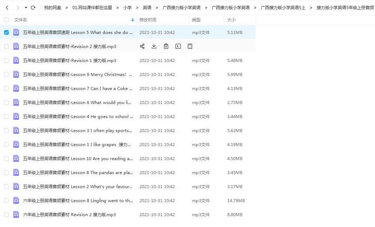The image size is (375, 227).
Task: Click audio icon of Lesson 10 Are you reading
Action: (16, 158)
